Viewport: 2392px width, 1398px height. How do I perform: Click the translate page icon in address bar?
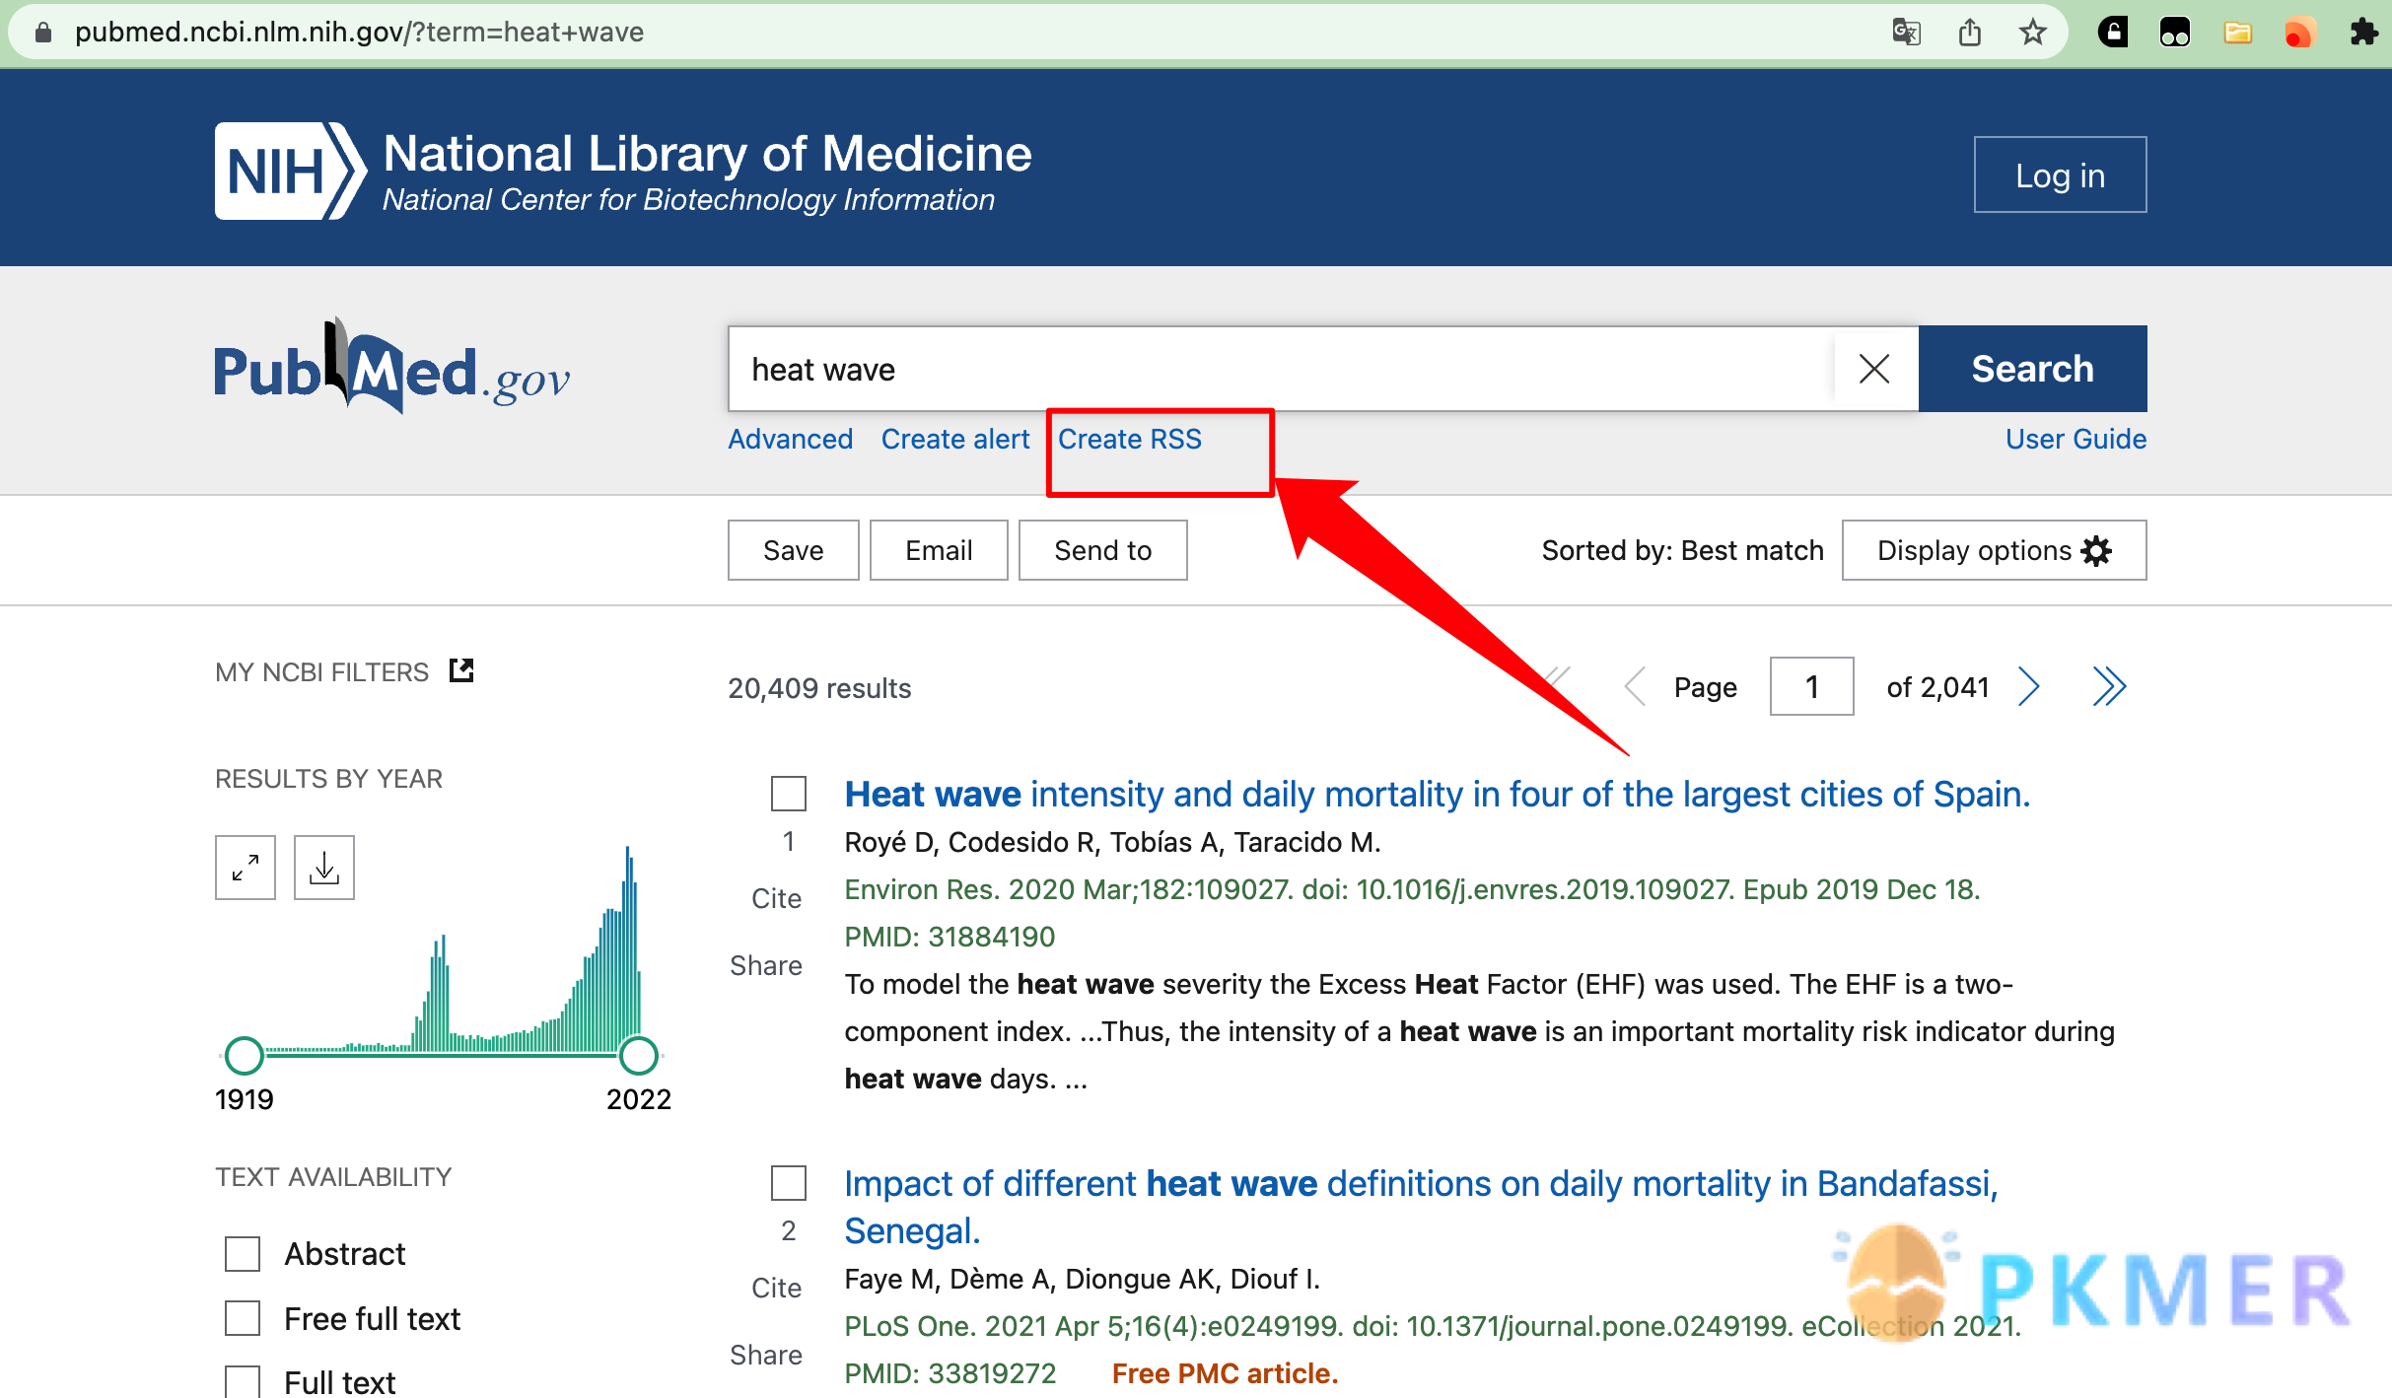pos(1906,33)
